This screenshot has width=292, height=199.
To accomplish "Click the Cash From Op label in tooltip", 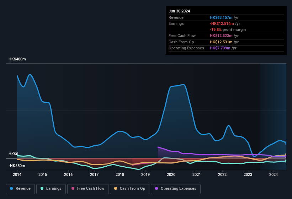I will [181, 42].
